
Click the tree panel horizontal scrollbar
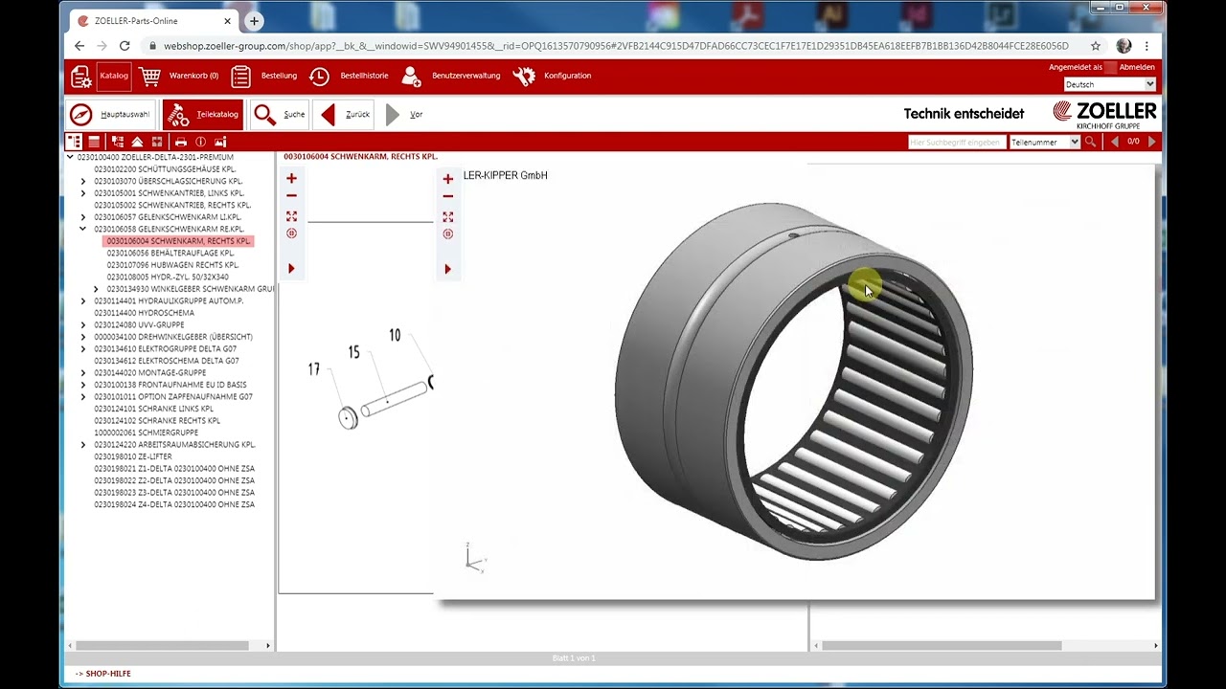coord(161,646)
